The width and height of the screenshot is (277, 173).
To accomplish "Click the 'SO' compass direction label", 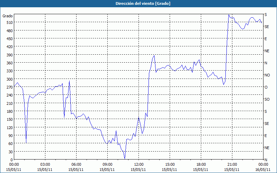I will [267, 99].
